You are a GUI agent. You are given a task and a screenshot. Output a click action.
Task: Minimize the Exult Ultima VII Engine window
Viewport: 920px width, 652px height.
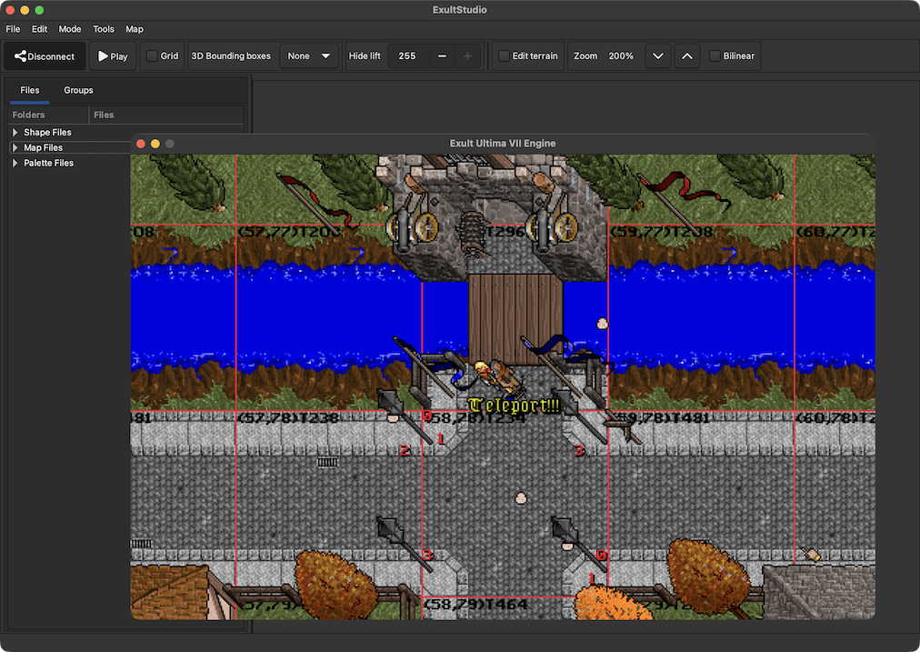click(x=155, y=144)
